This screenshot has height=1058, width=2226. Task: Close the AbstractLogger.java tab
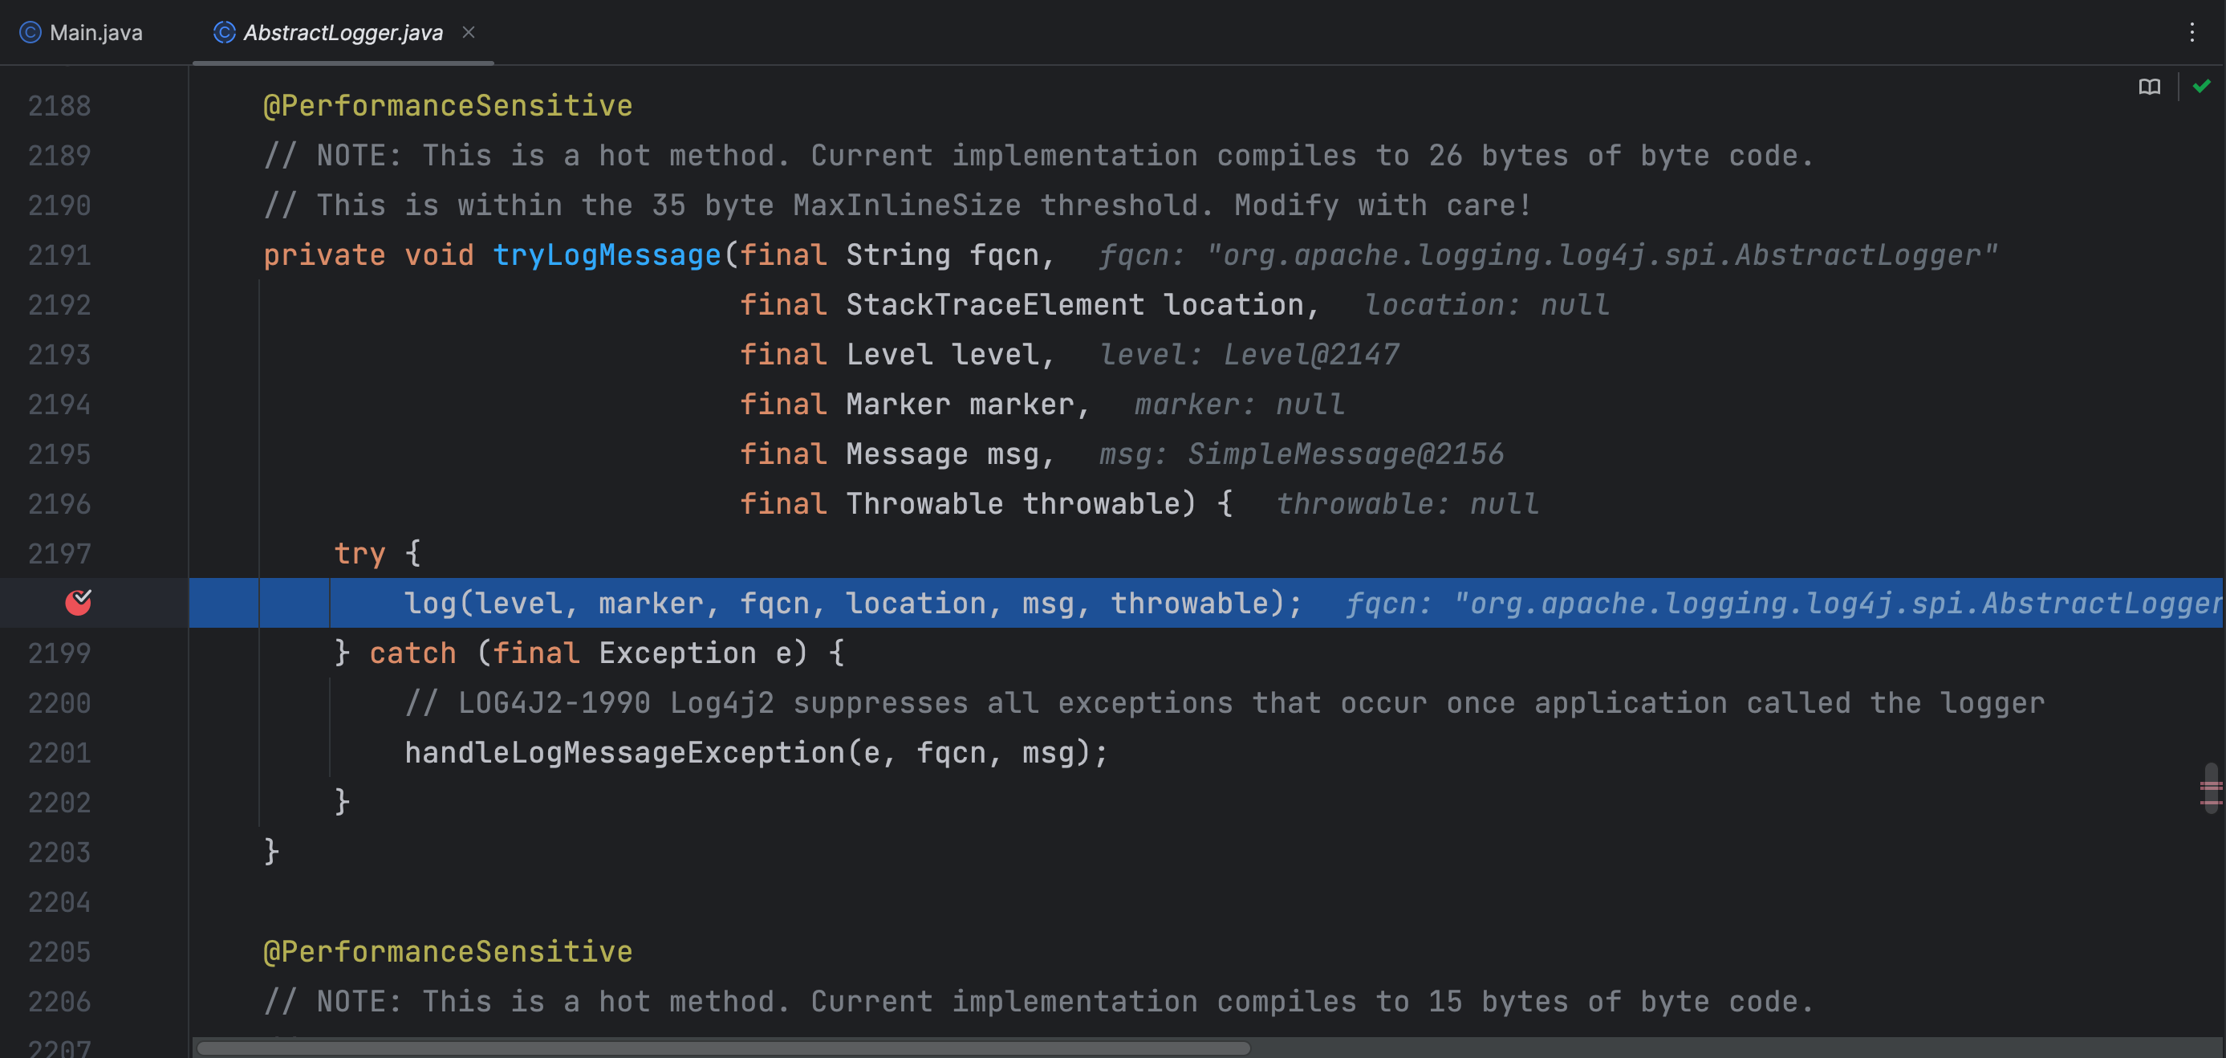(469, 33)
